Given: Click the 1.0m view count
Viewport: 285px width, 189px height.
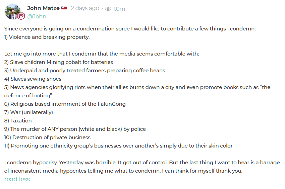Looking at the screenshot, I should pos(119,9).
